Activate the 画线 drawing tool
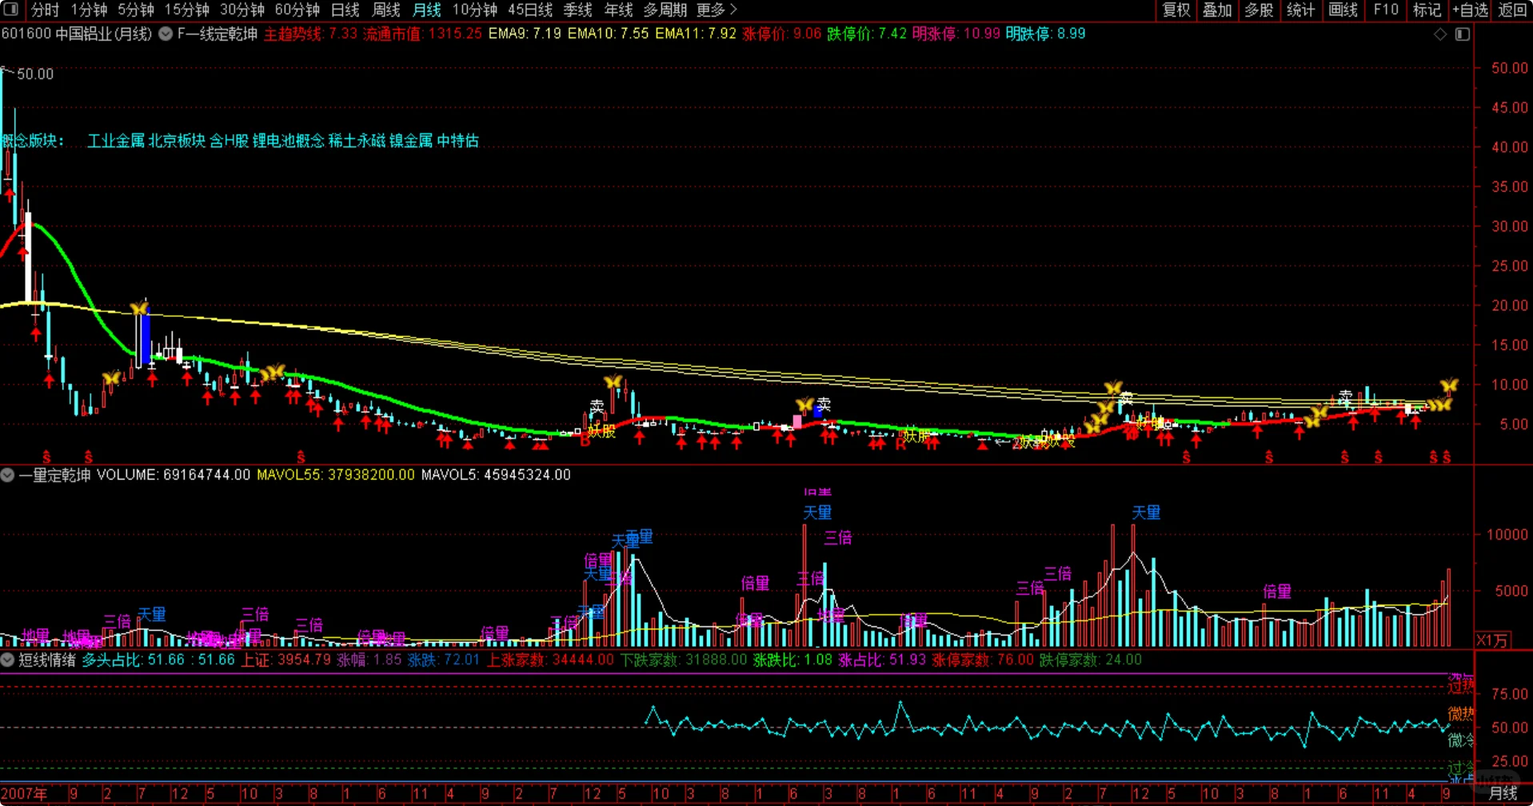Screen dimensions: 1533x806 [x=1343, y=10]
